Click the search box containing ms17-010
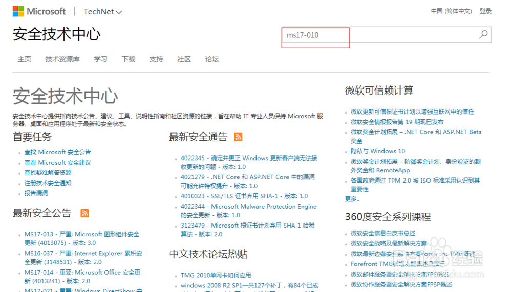This screenshot has width=512, height=292. [386, 35]
